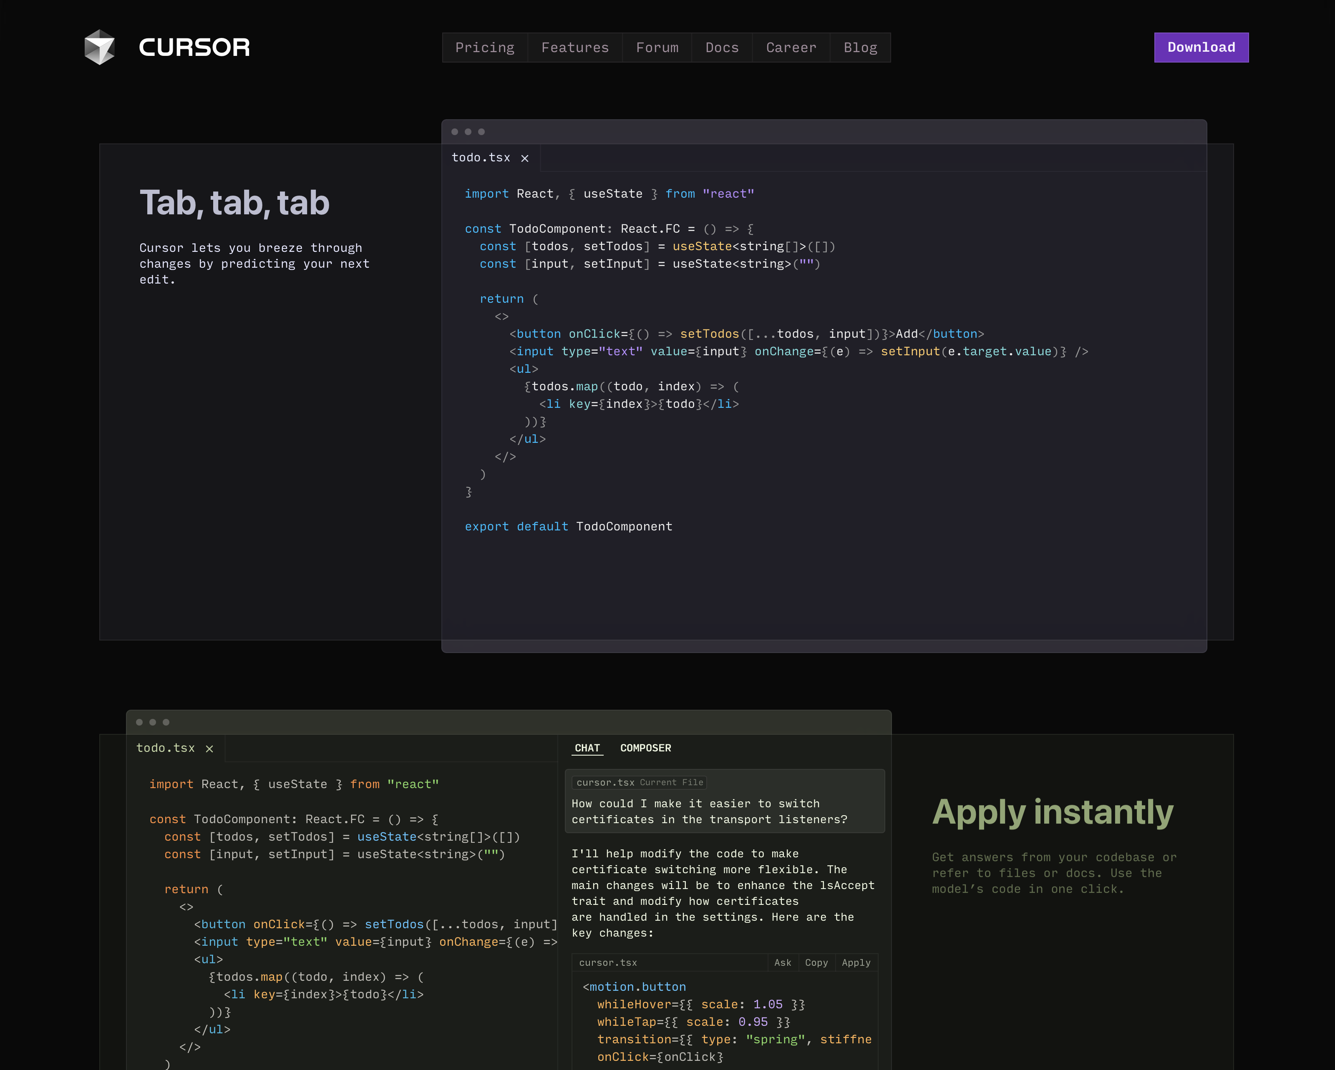Click the 'Tab, tab, tab' heading
The image size is (1335, 1070).
(234, 203)
